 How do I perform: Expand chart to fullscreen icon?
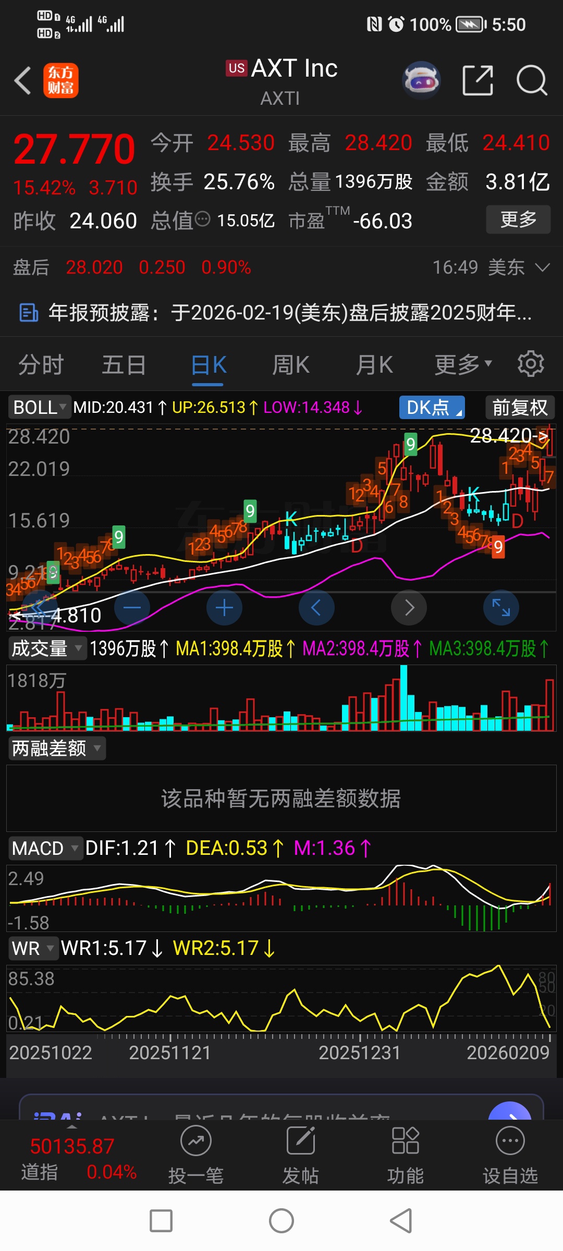[x=501, y=608]
